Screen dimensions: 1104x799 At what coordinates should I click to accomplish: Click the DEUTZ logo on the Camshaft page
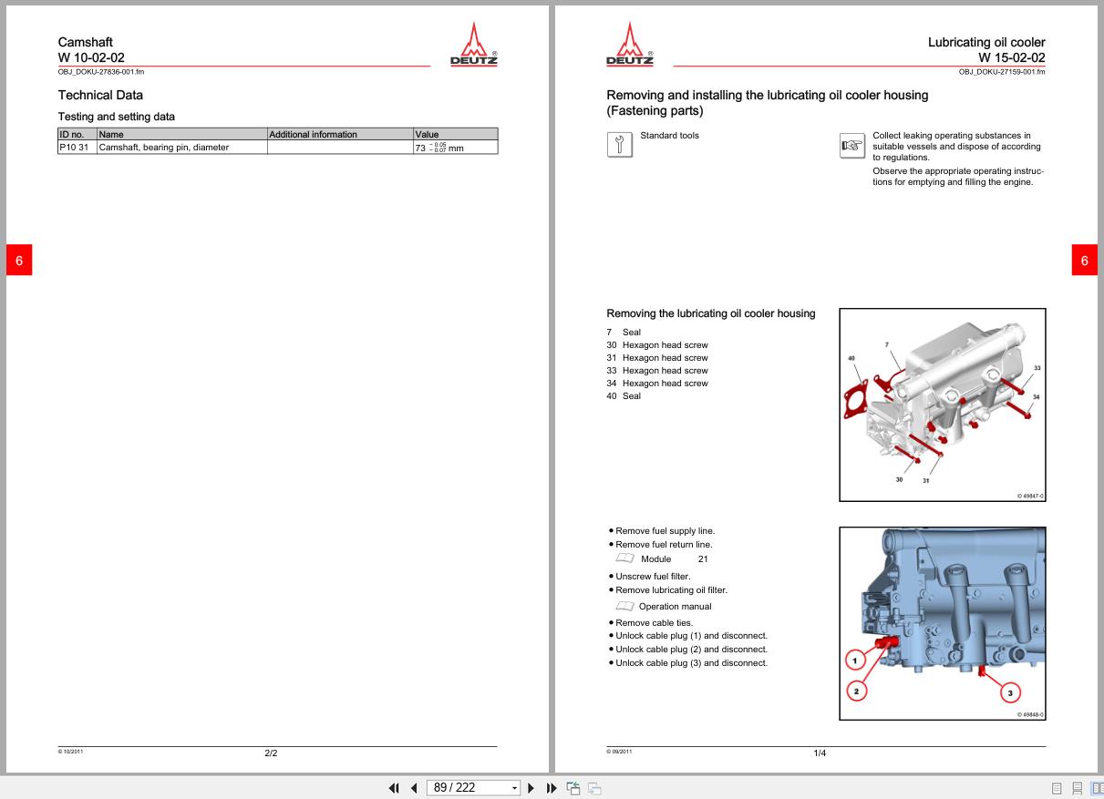pyautogui.click(x=475, y=43)
